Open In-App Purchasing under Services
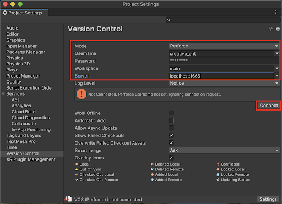 click(x=31, y=130)
